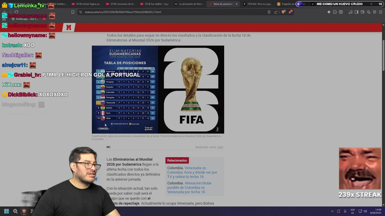Show hidden system tray icons
Image resolution: width=385 pixels, height=216 pixels.
click(x=332, y=211)
